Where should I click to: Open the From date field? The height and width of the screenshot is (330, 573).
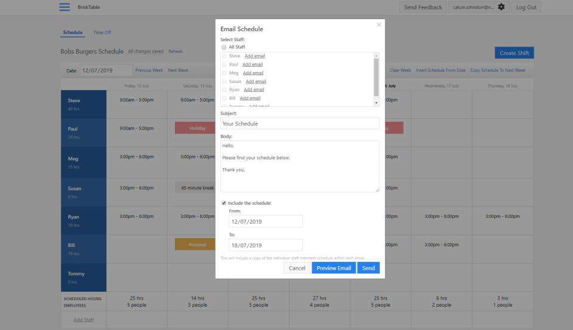tap(266, 221)
